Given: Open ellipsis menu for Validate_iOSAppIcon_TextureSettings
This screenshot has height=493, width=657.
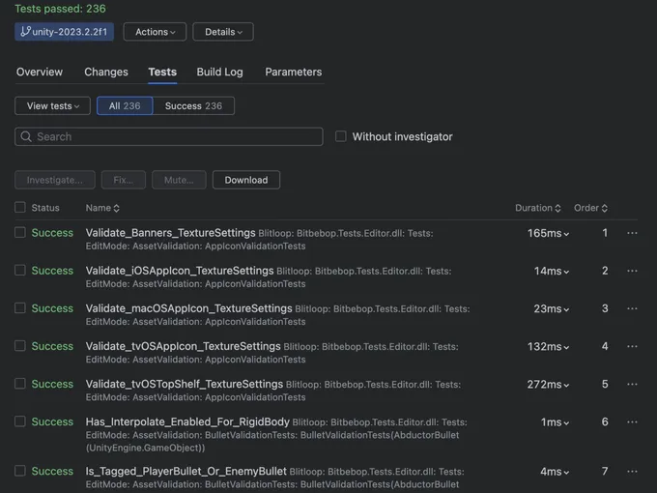Looking at the screenshot, I should tap(632, 271).
